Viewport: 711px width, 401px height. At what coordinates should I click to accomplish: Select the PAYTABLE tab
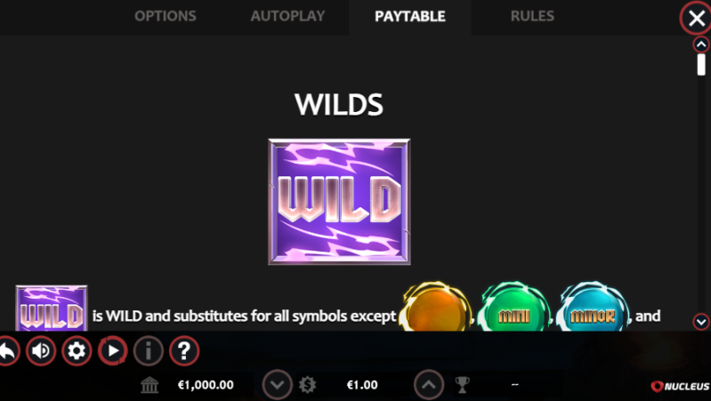coord(410,17)
